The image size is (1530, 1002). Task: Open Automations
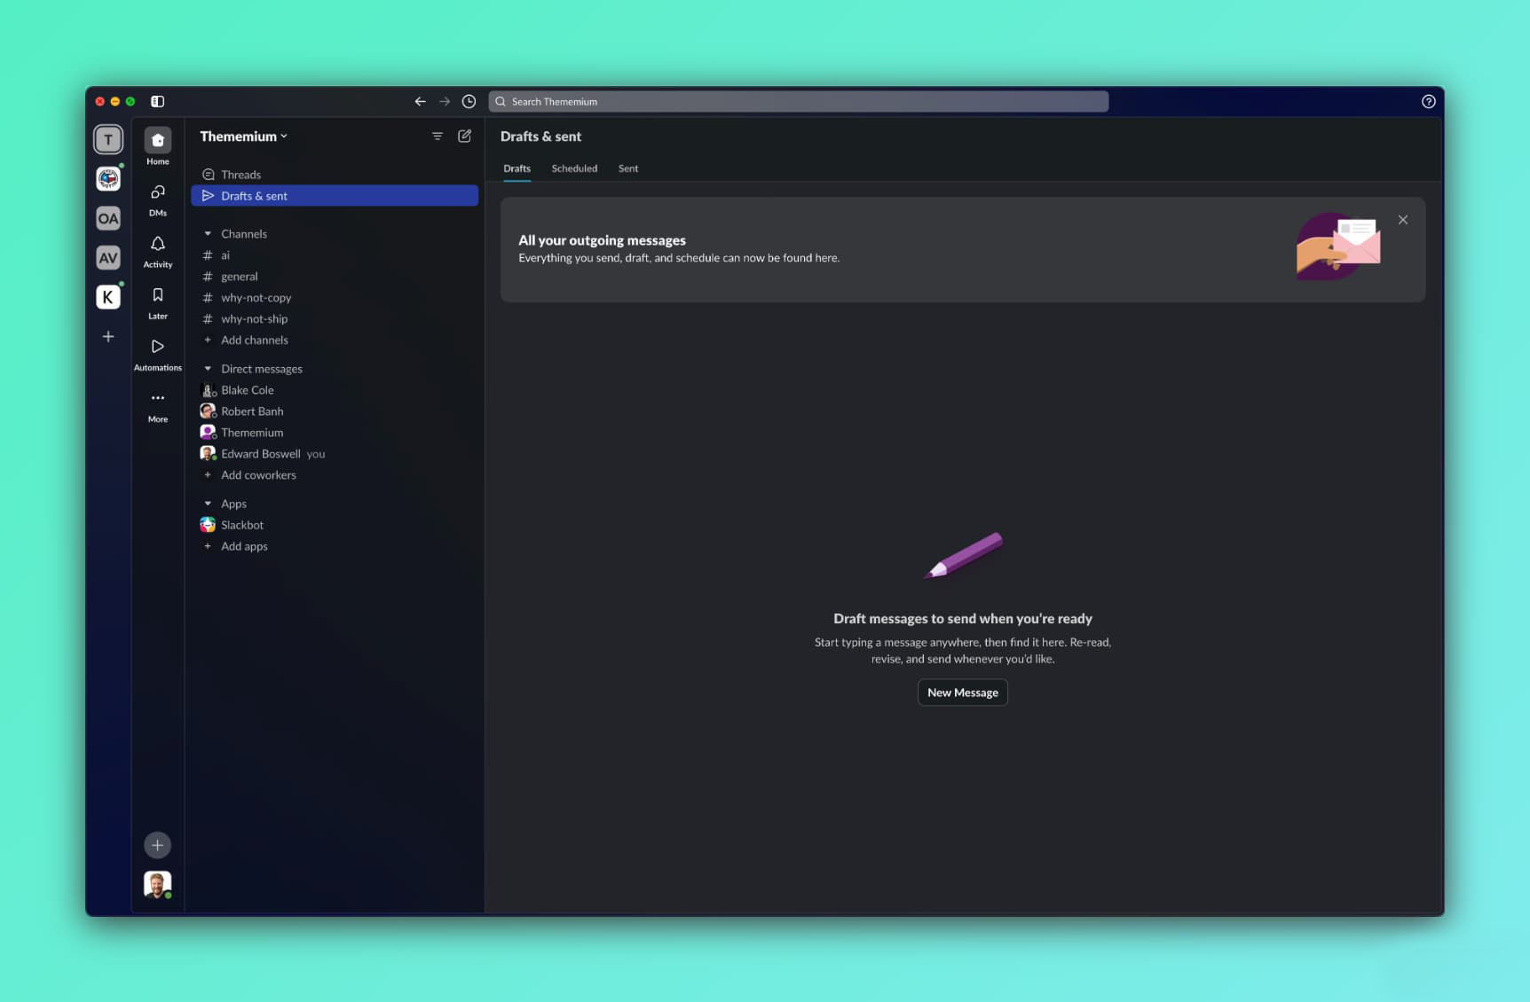coord(158,354)
